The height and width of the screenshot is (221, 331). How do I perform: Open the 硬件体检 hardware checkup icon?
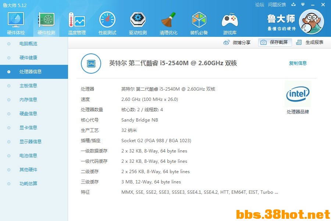16,23
